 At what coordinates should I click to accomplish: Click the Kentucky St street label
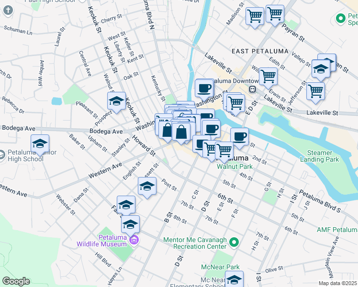point(158,88)
